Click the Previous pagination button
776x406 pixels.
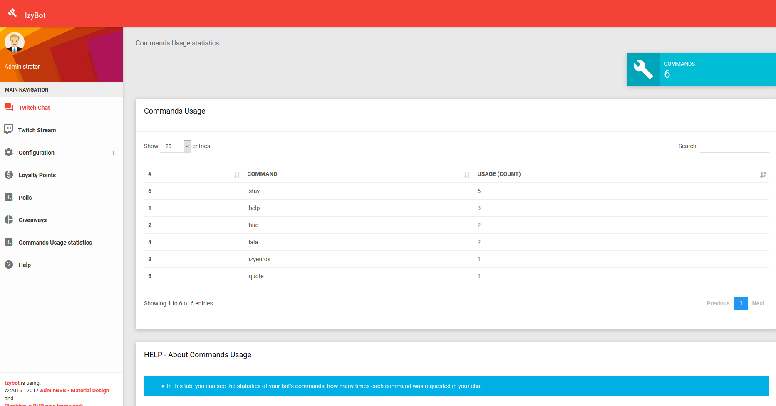(x=718, y=303)
